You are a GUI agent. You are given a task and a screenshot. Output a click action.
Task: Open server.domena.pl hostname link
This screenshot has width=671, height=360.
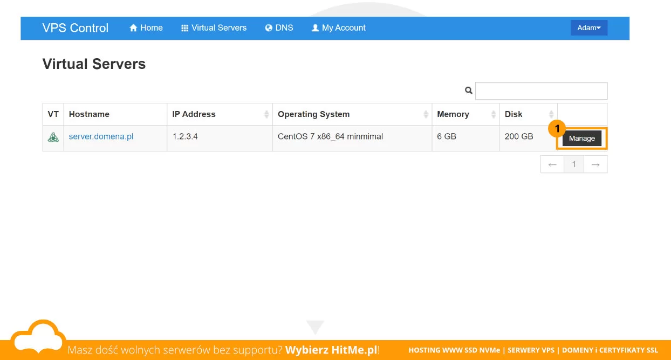101,137
